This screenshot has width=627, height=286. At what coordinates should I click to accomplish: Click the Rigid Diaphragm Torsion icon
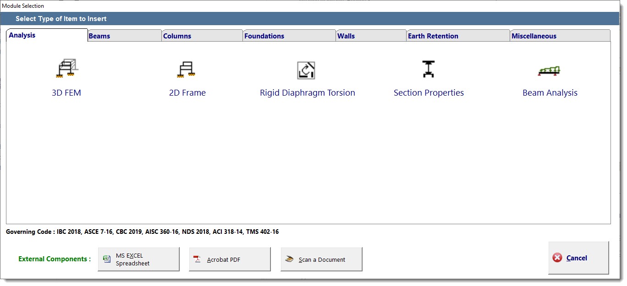click(306, 70)
